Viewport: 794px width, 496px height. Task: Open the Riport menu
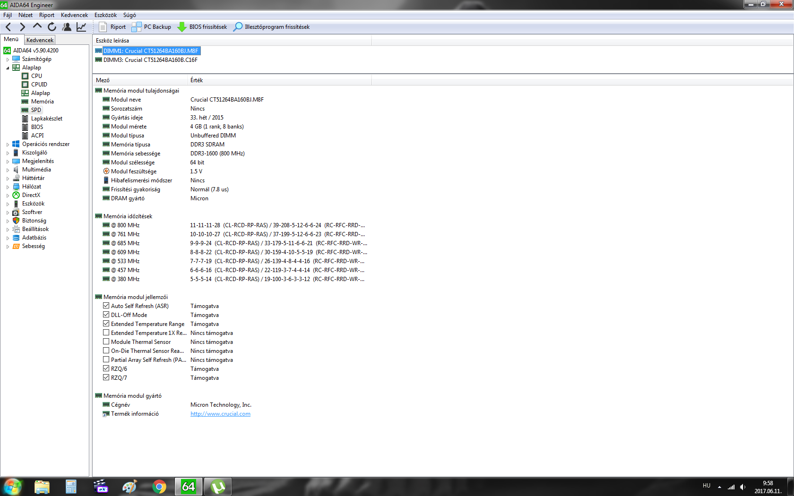[47, 15]
